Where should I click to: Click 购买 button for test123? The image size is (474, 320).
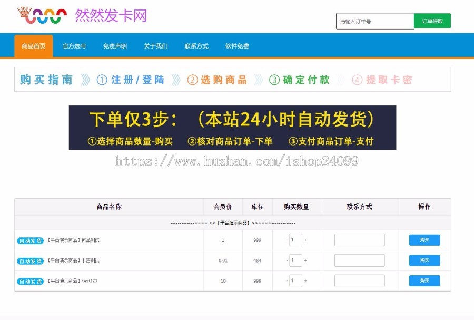click(x=424, y=280)
